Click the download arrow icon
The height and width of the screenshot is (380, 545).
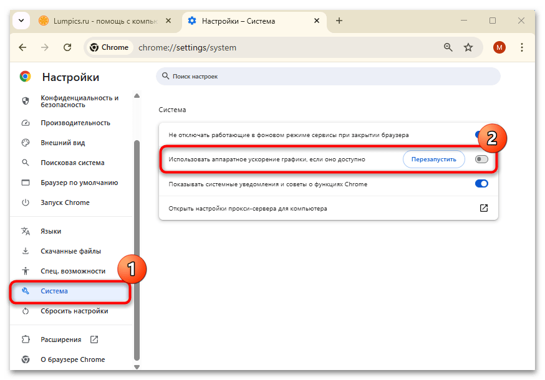click(x=26, y=251)
